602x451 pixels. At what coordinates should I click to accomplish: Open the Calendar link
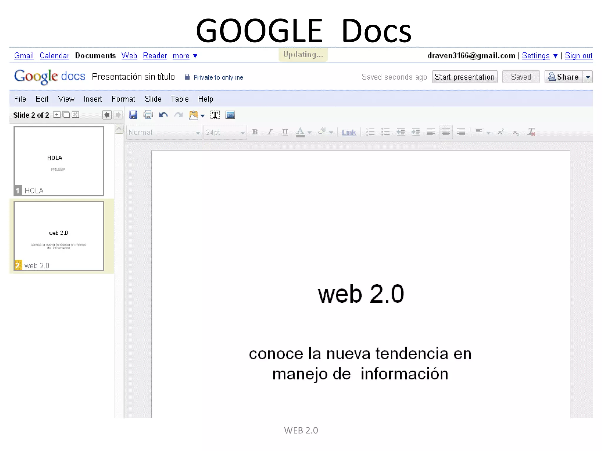click(54, 55)
